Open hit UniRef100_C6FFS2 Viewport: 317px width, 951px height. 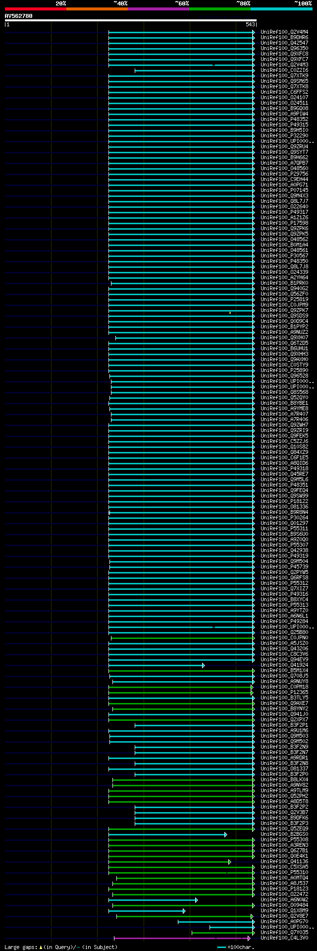(284, 92)
